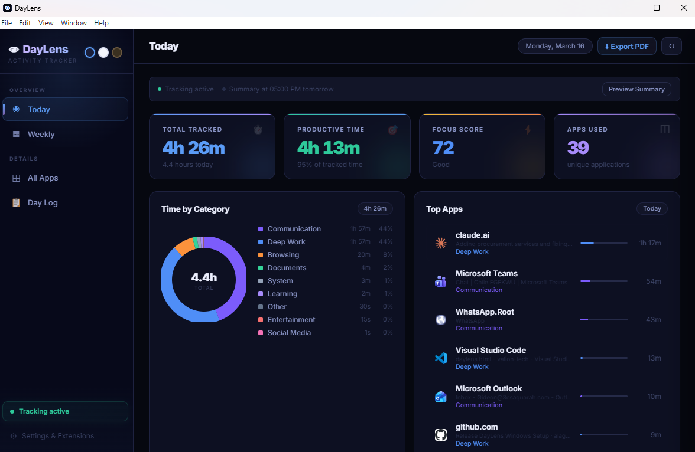Screen dimensions: 695x452
Task: Click the stopwatch icon in Total Tracked card
Action: (x=258, y=130)
